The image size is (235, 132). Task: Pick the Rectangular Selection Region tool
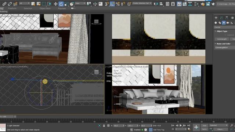pyautogui.click(x=44, y=4)
